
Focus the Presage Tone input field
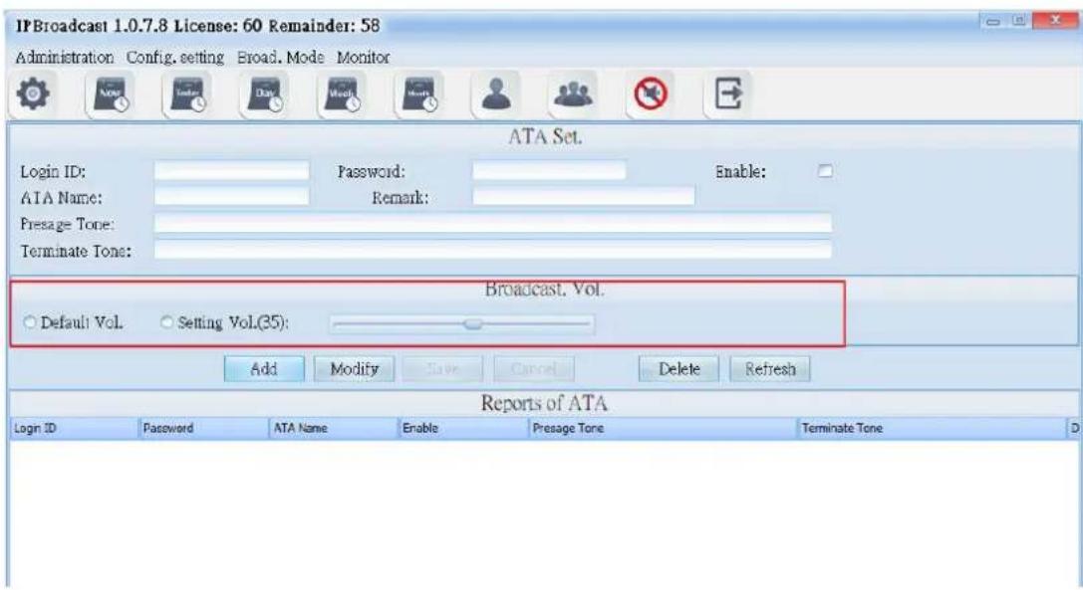[492, 224]
